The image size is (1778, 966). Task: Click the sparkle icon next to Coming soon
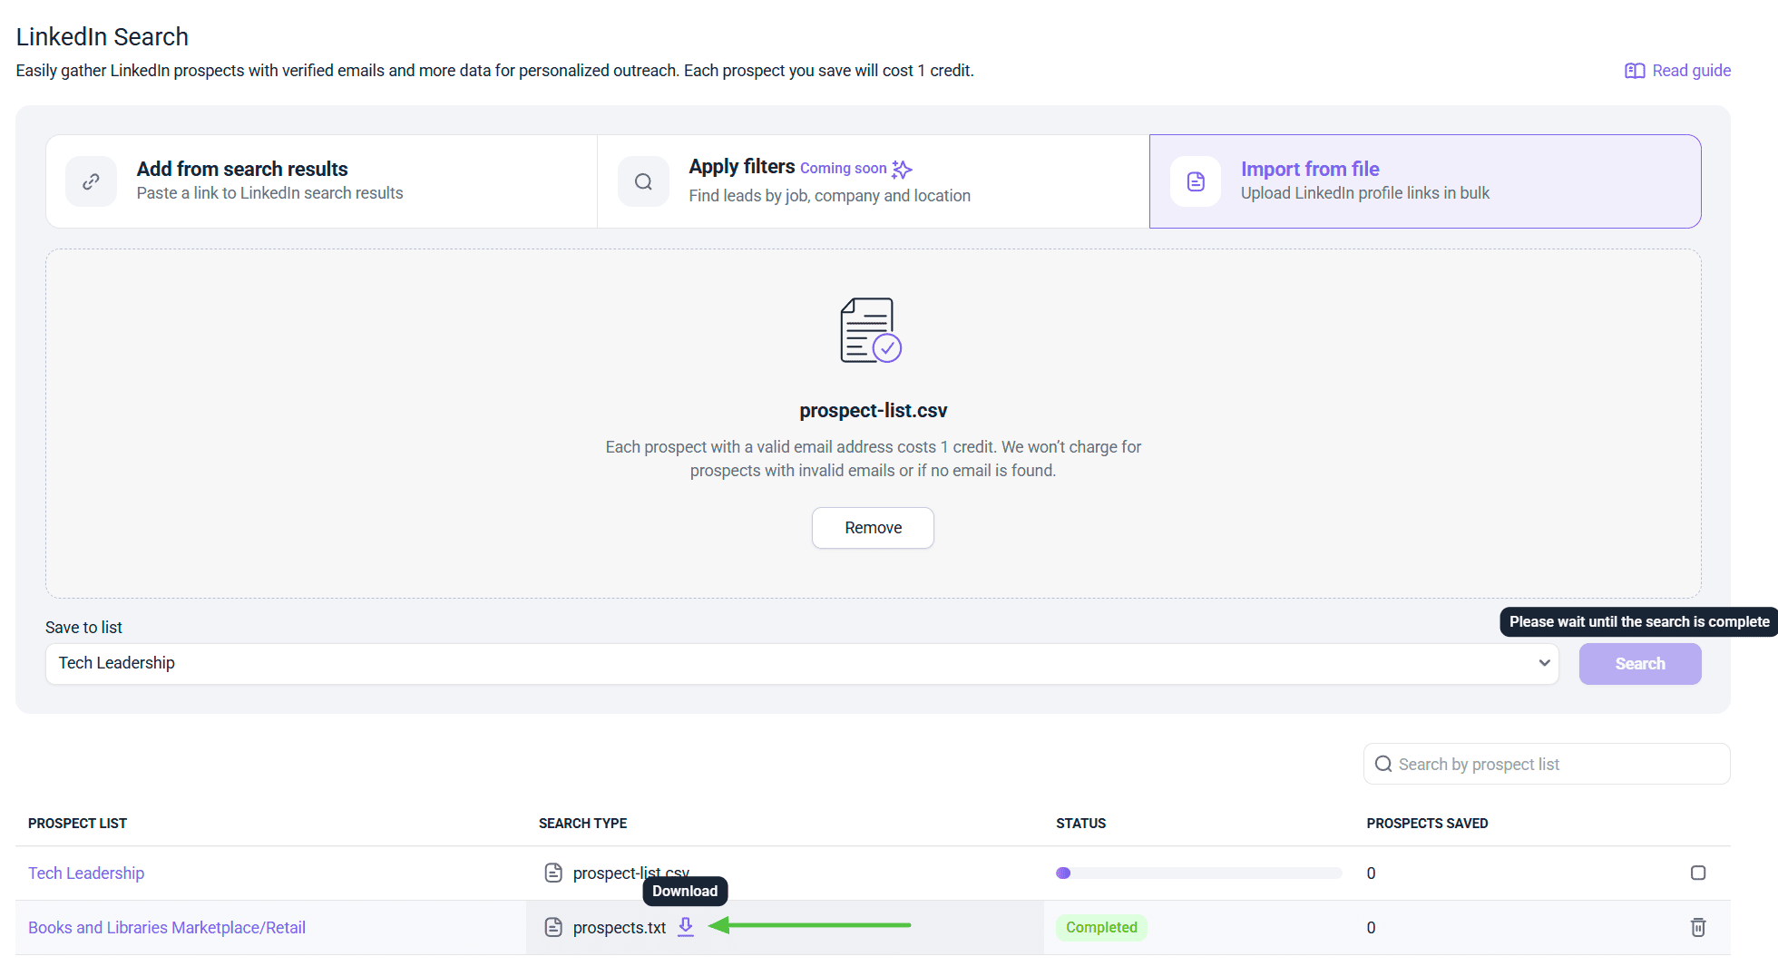tap(902, 169)
